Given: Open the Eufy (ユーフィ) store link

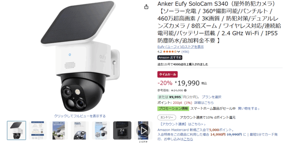Looking at the screenshot, I should 180,47.
